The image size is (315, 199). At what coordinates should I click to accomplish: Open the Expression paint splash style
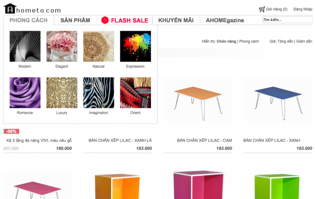pos(135,46)
